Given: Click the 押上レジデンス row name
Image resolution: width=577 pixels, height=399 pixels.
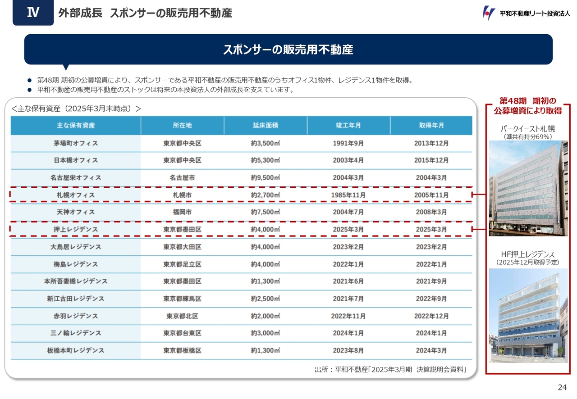Looking at the screenshot, I should (x=76, y=230).
